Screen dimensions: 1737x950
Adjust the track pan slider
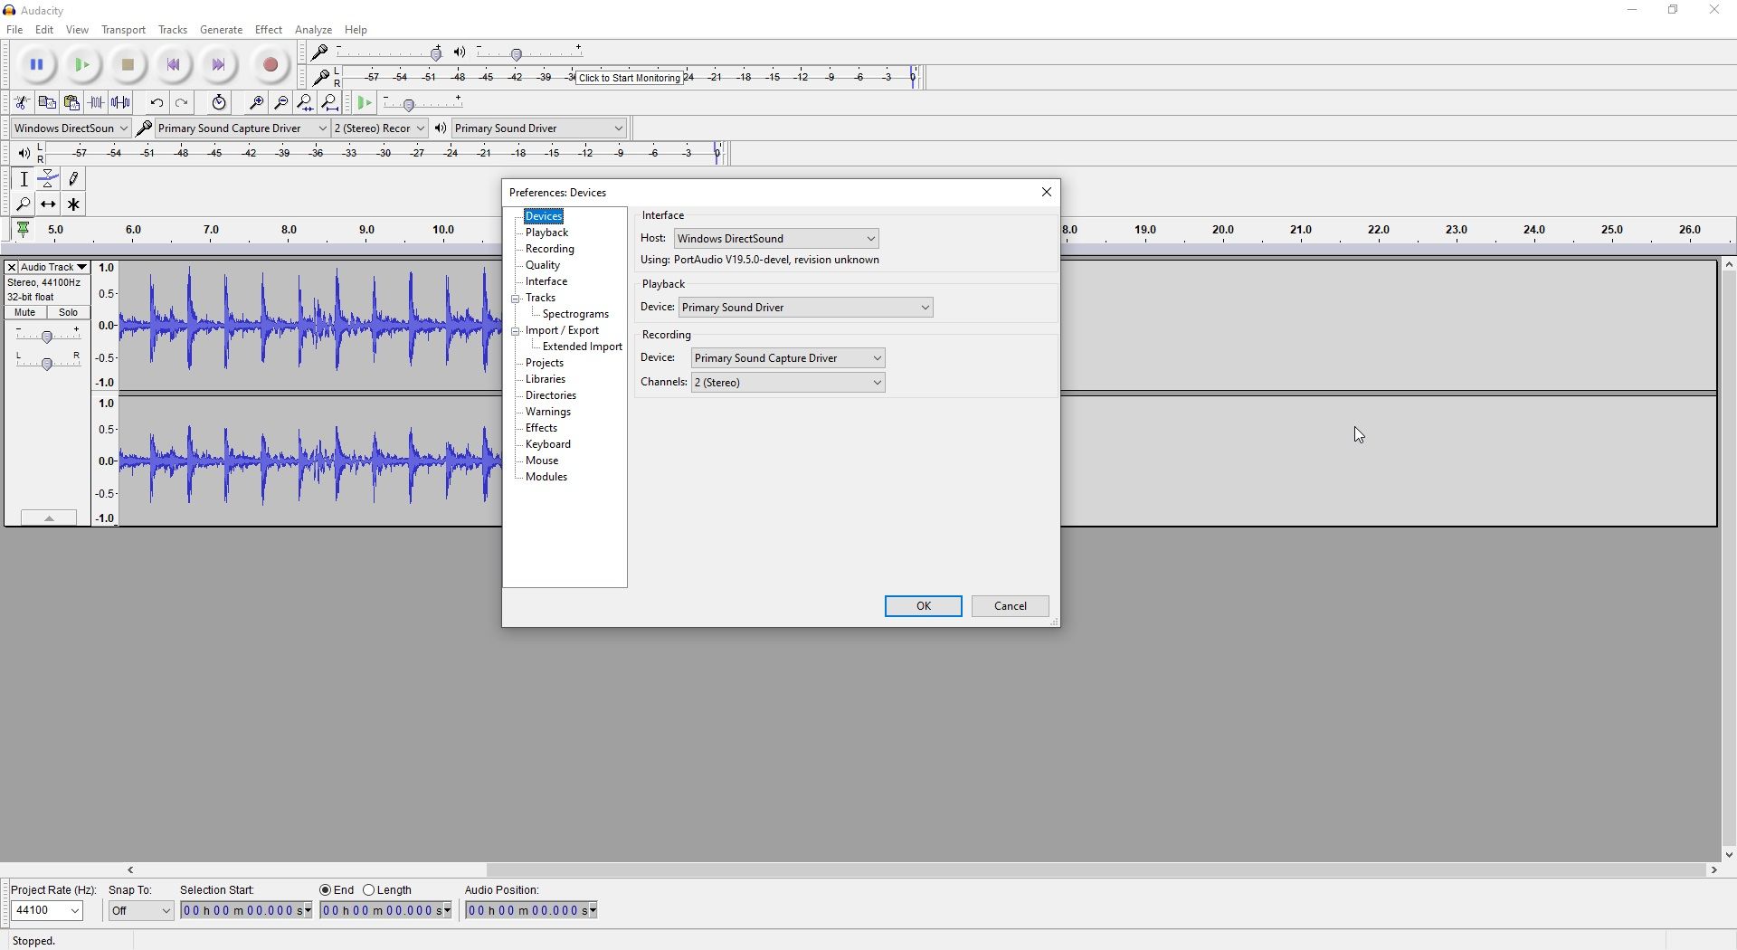pos(48,364)
